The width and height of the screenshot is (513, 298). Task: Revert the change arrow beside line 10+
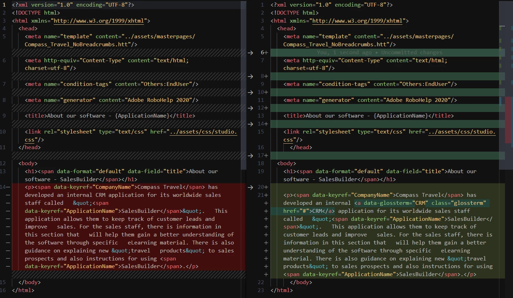(x=250, y=92)
